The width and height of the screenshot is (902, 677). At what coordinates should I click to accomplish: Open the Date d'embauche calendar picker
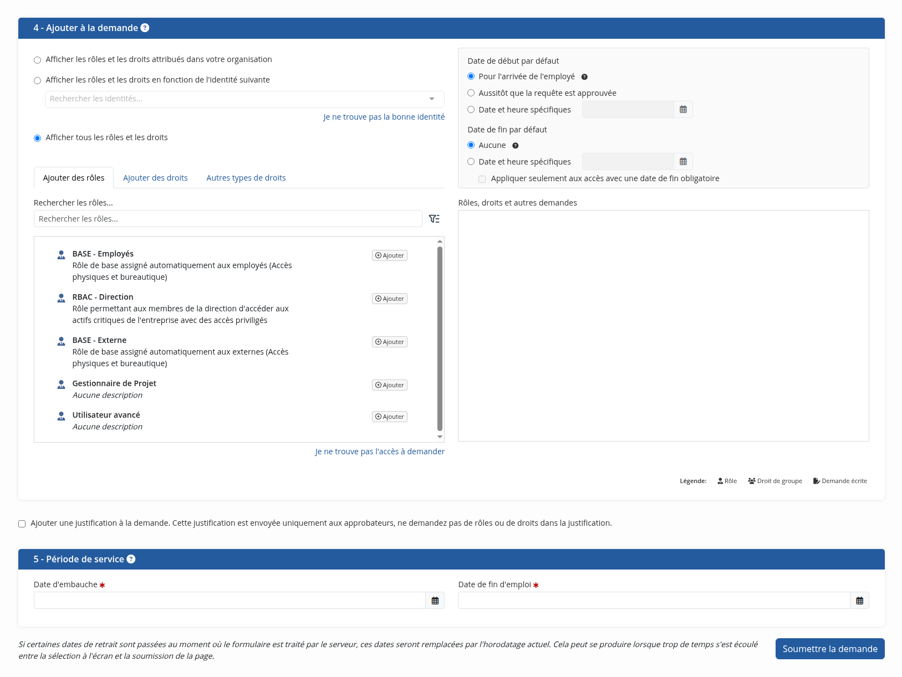(435, 601)
